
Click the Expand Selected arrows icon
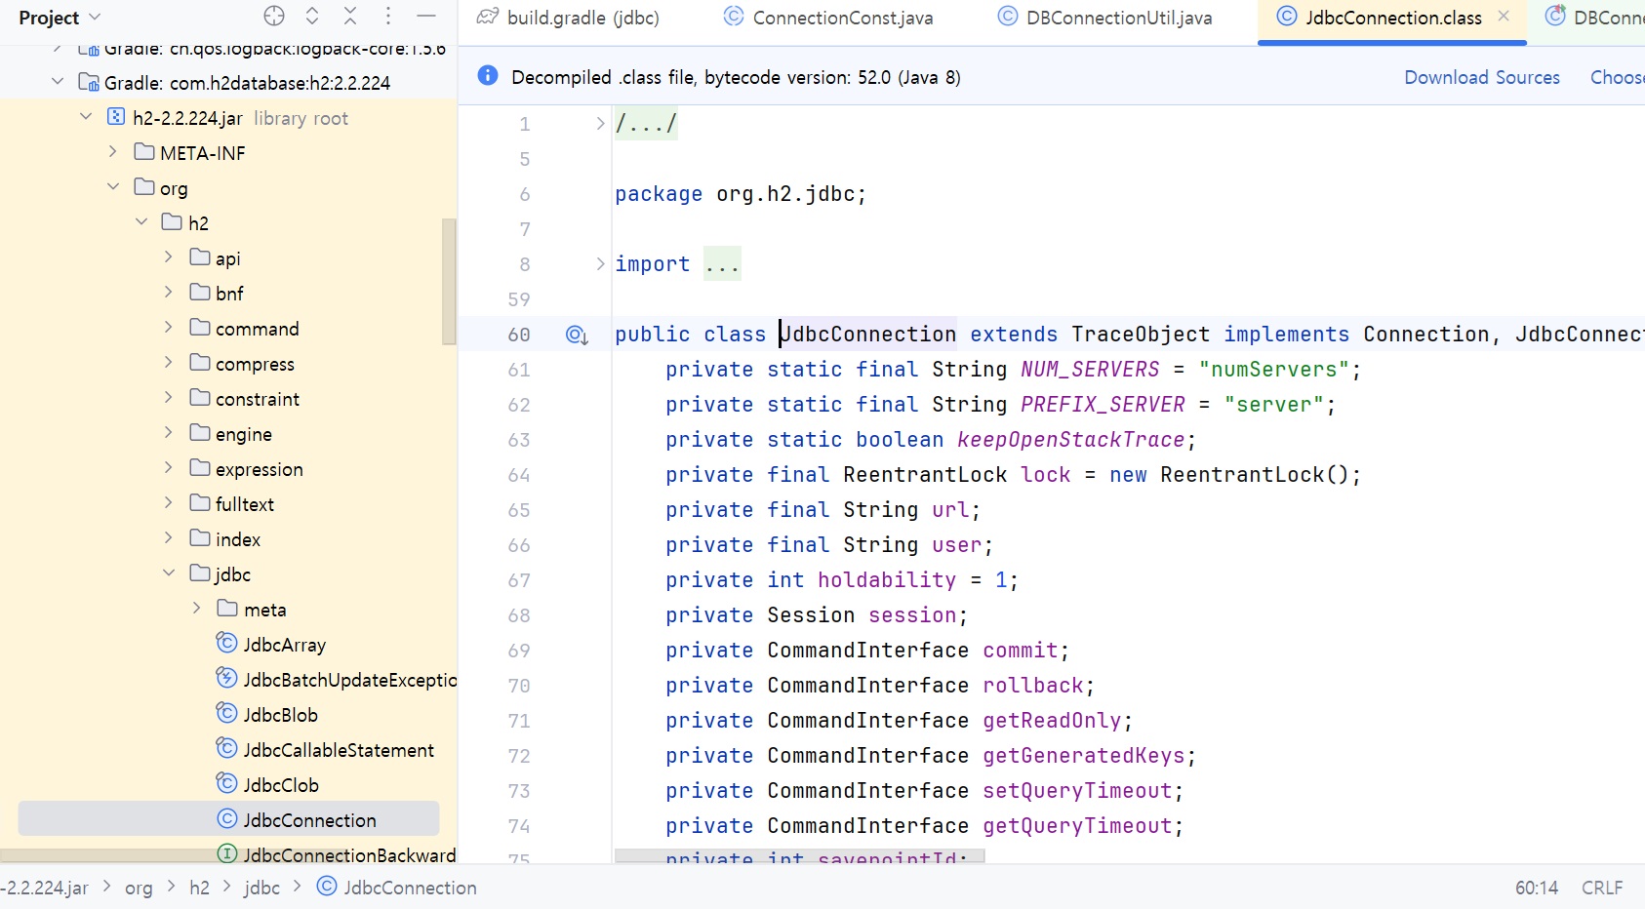312,17
